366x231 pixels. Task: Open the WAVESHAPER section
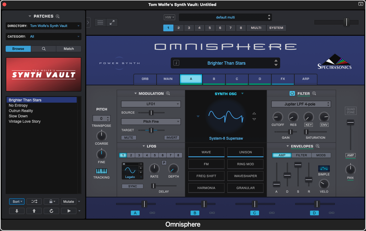pos(245,176)
